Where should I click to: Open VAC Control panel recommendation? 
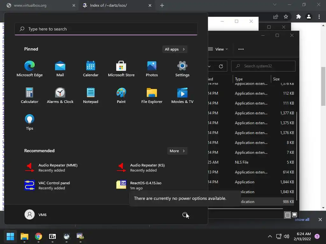47,186
